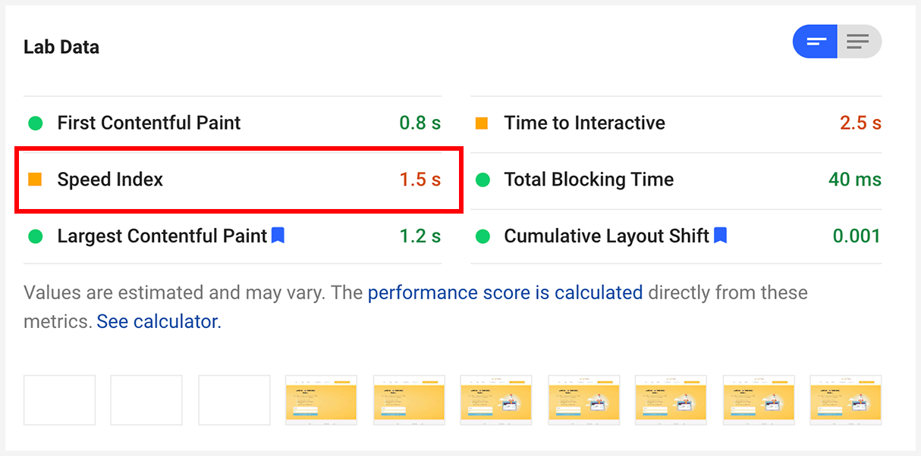Click the green circle beside Largest Contentful Paint
The height and width of the screenshot is (456, 921).
36,236
